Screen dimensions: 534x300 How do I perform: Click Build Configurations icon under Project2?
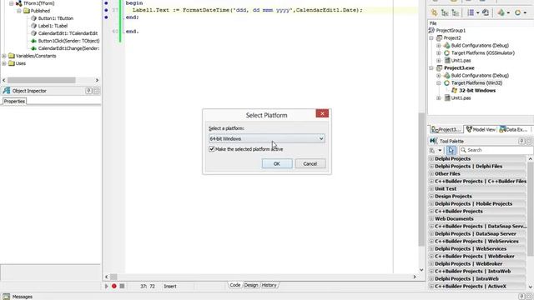tap(447, 46)
